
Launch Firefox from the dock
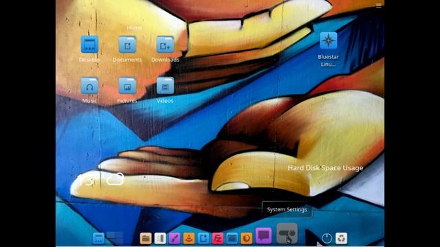246,238
